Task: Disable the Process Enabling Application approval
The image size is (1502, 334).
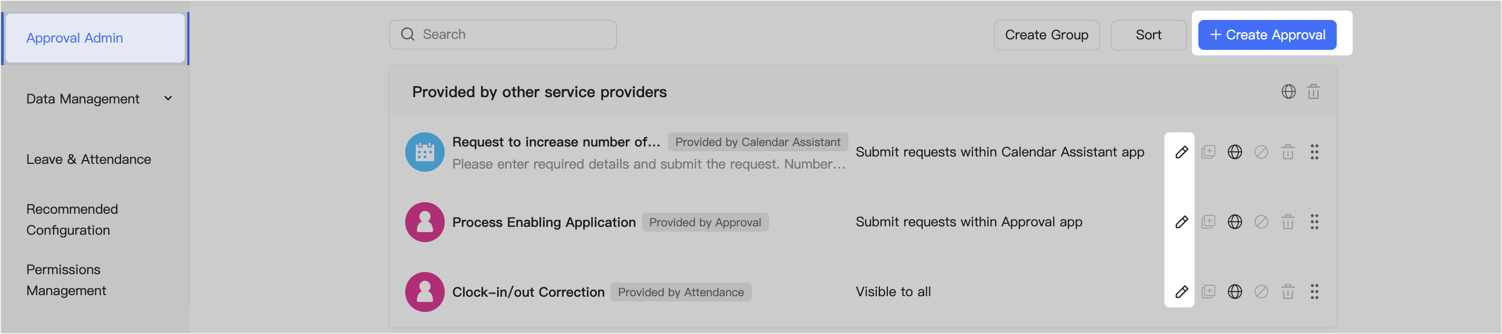Action: coord(1261,222)
